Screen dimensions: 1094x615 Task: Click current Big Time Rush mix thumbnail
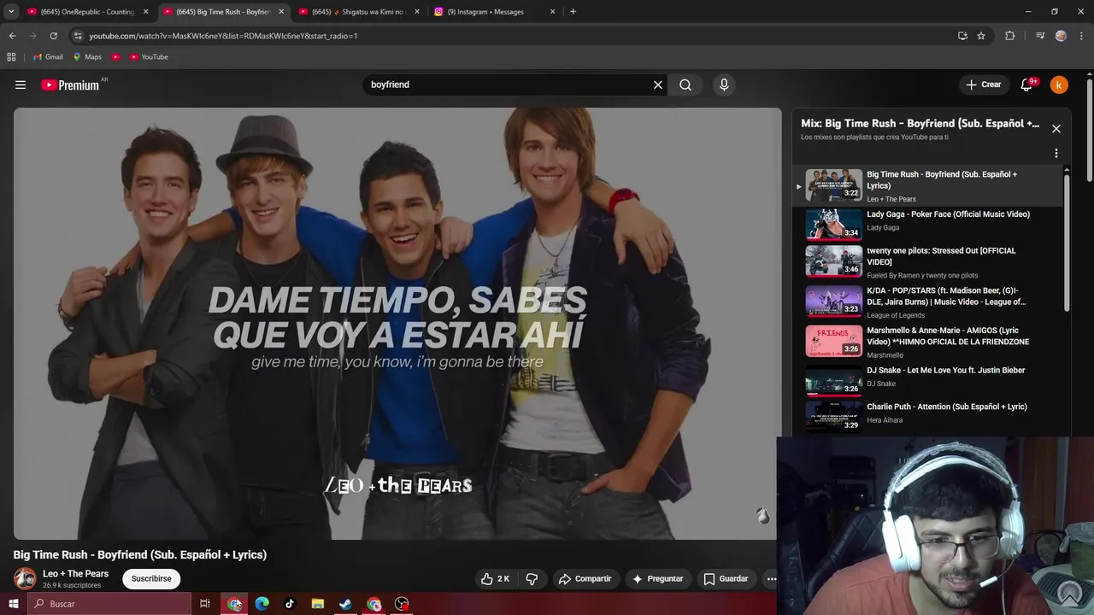point(834,184)
